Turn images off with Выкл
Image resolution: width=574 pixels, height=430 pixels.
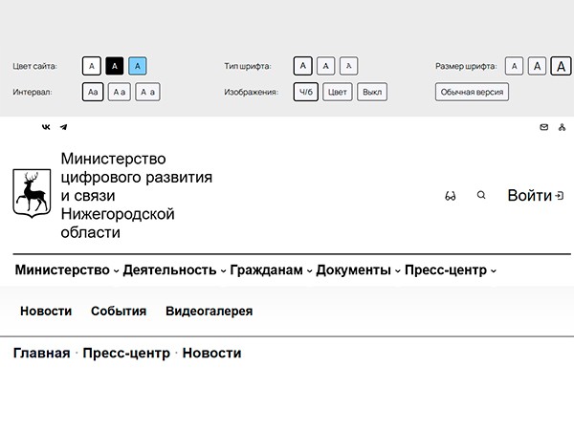(372, 93)
